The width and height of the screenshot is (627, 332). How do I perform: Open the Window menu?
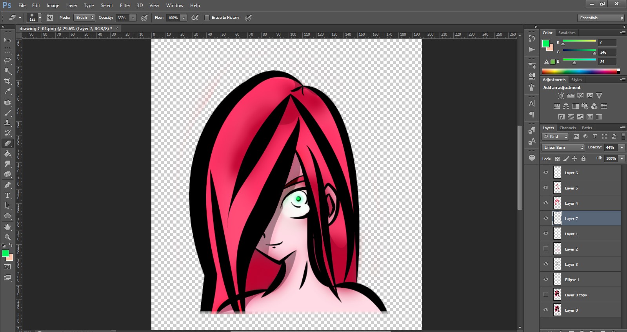[x=174, y=5]
